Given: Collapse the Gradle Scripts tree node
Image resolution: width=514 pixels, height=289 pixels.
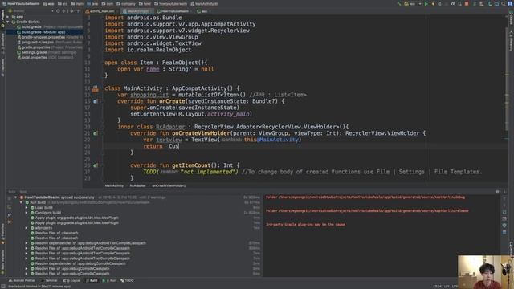Looking at the screenshot, I should point(8,22).
